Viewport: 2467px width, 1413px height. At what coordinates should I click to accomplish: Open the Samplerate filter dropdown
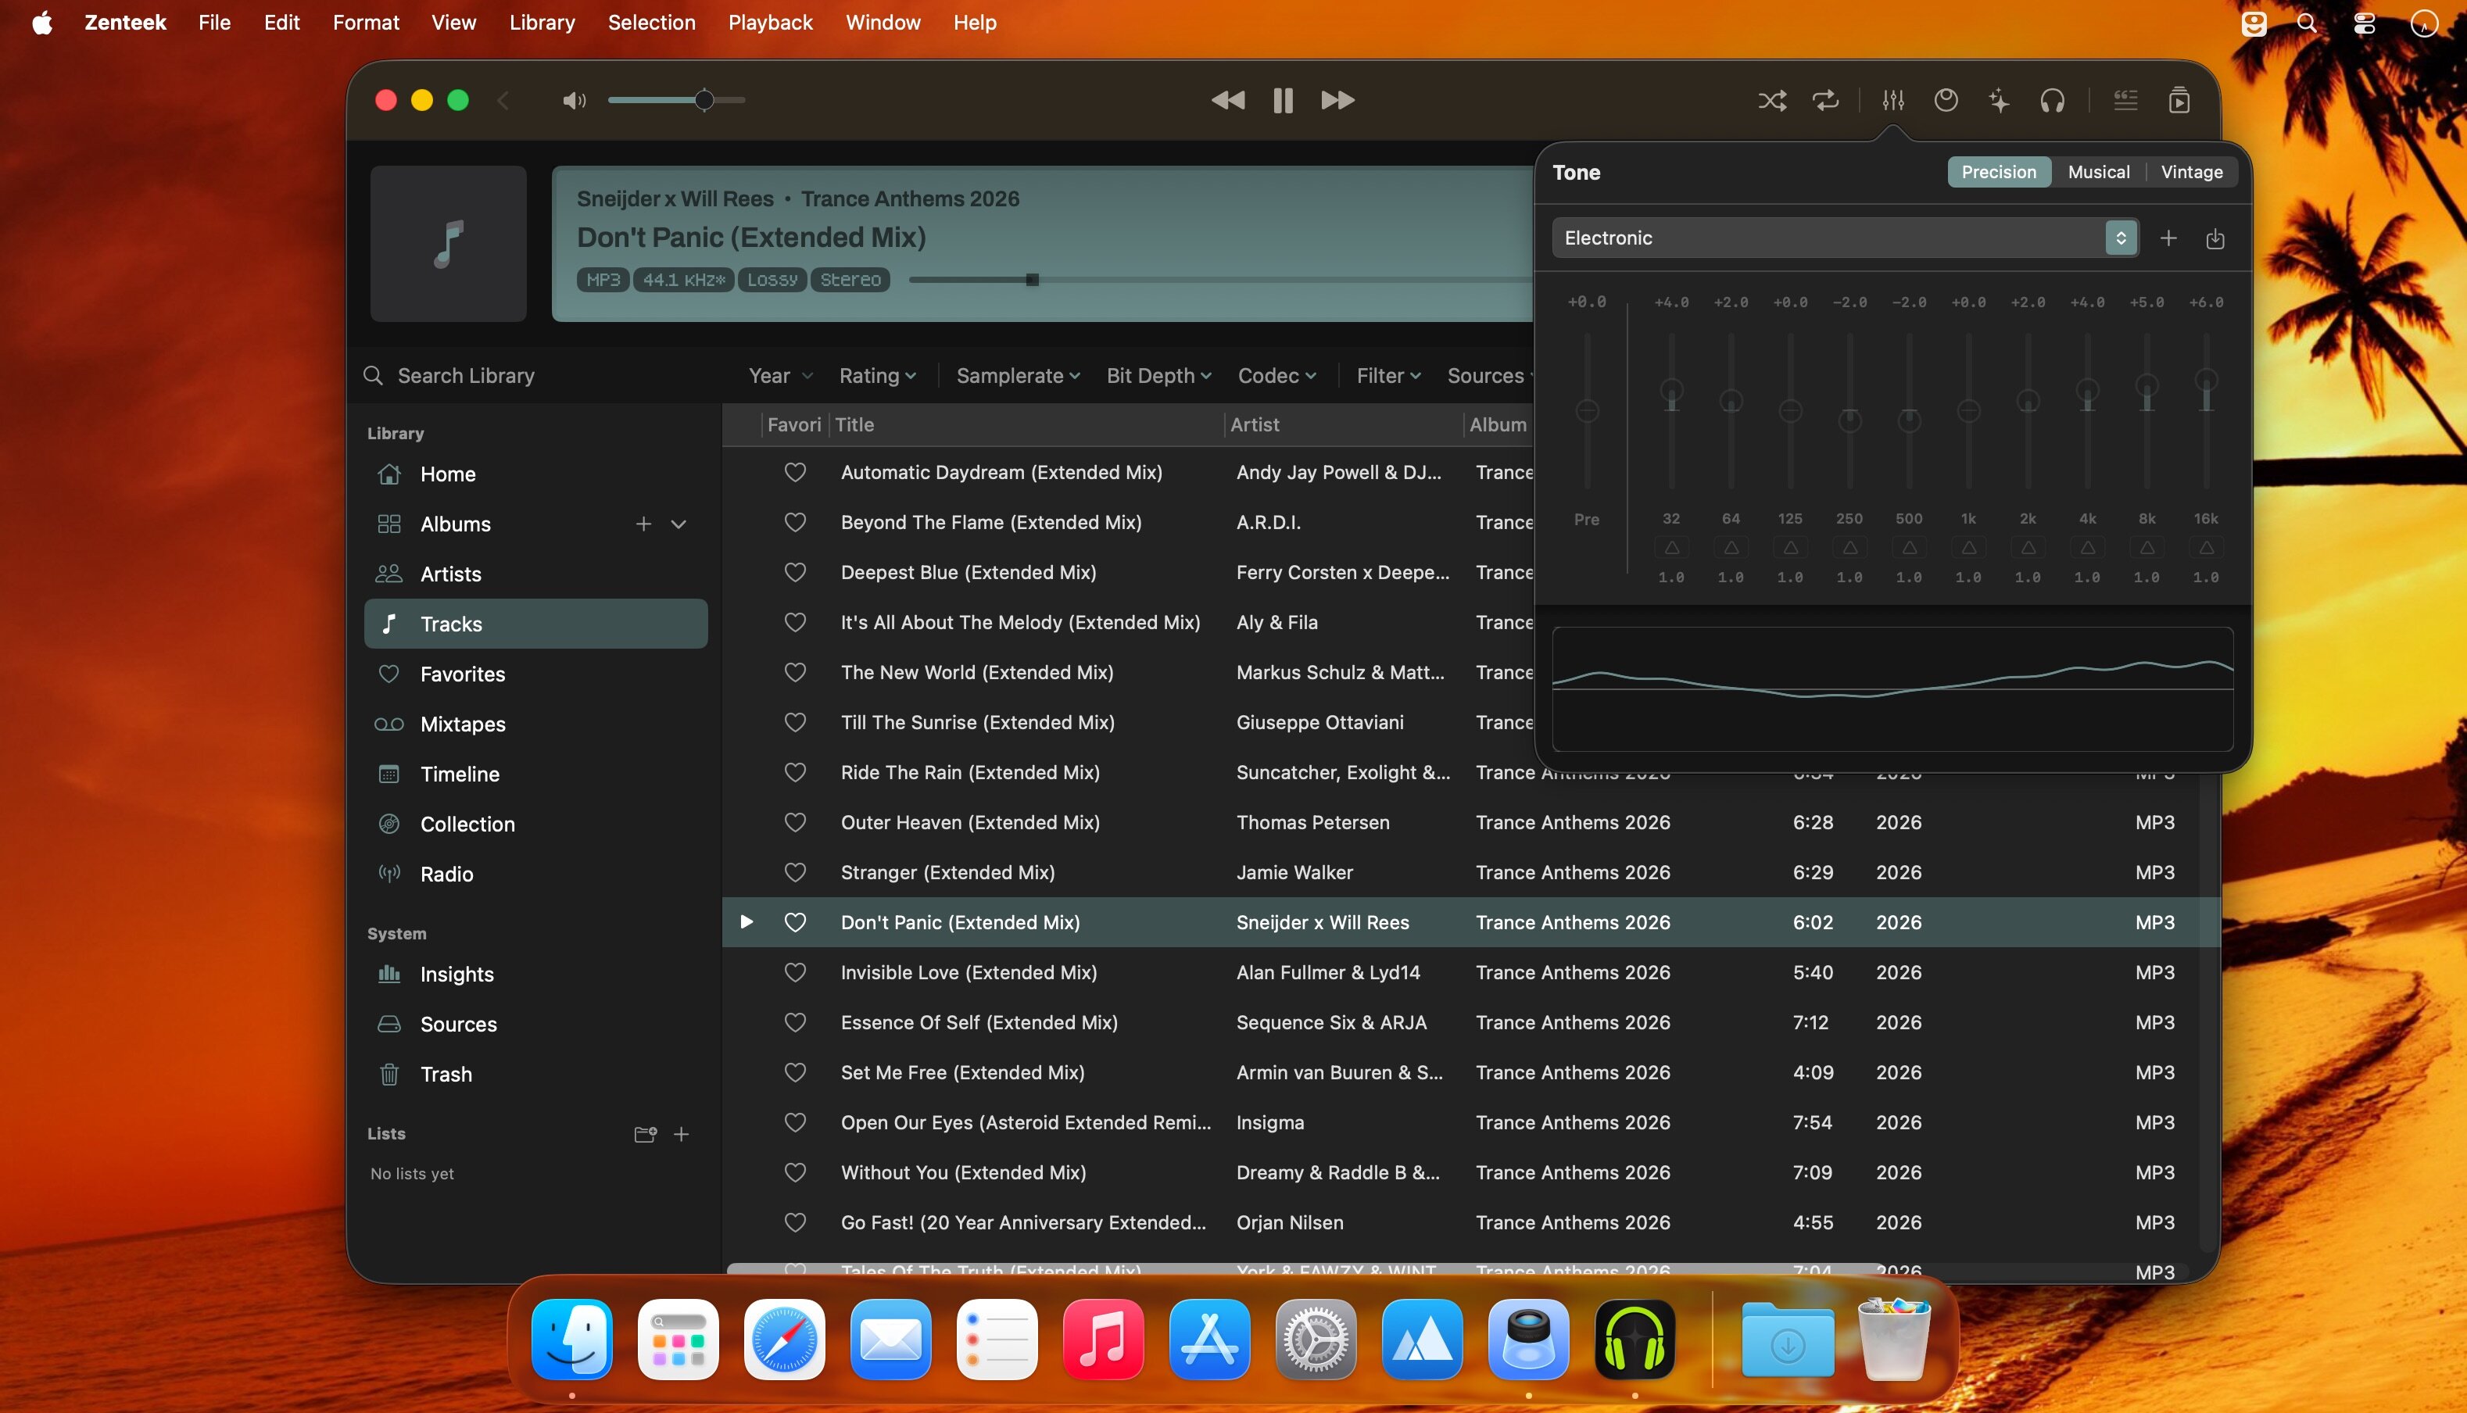click(1018, 376)
